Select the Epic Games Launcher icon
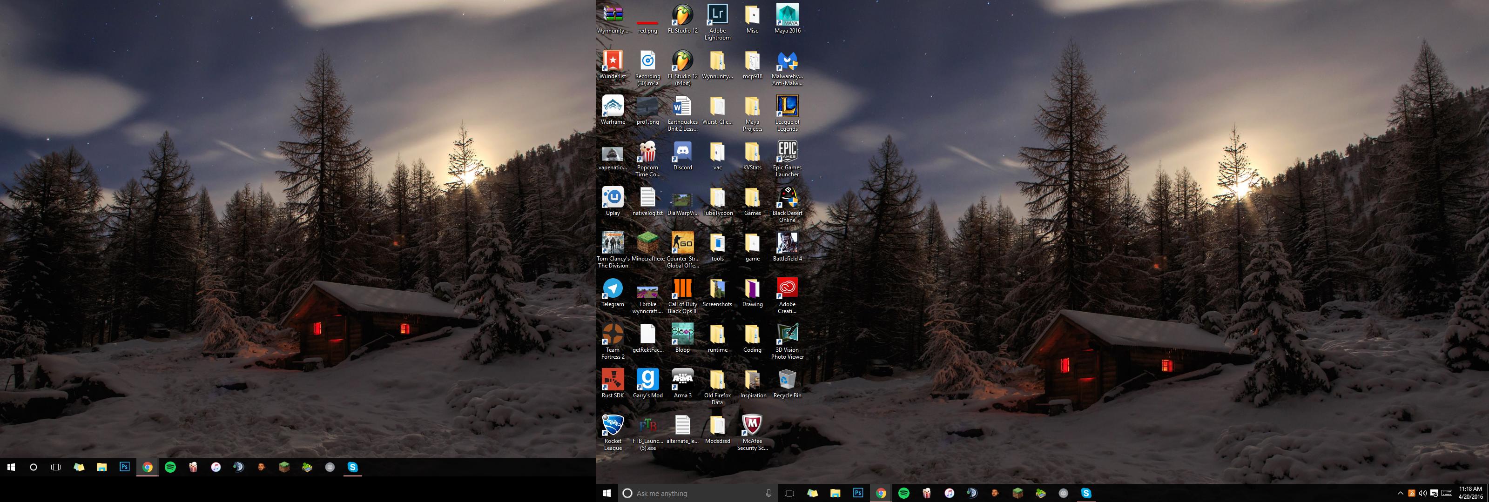The width and height of the screenshot is (1489, 502). pos(787,159)
